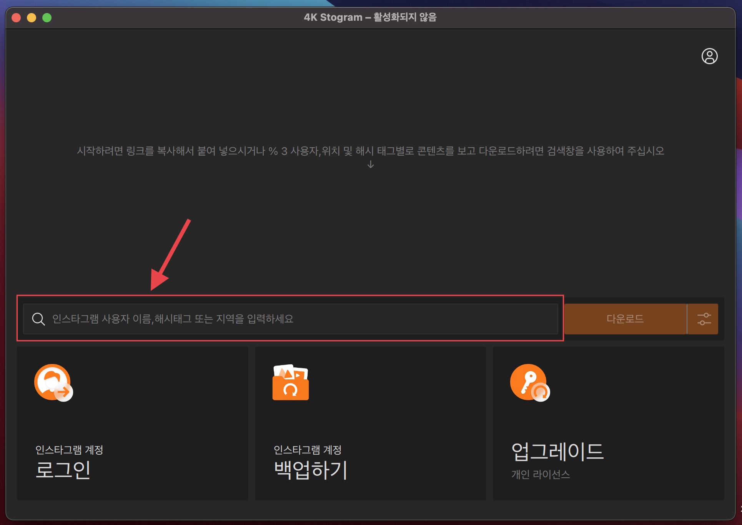
Task: Minimize the window with yellow button
Action: [32, 18]
